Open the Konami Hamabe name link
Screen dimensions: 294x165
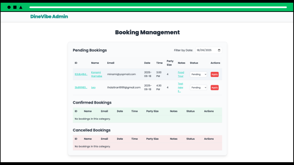click(x=96, y=74)
